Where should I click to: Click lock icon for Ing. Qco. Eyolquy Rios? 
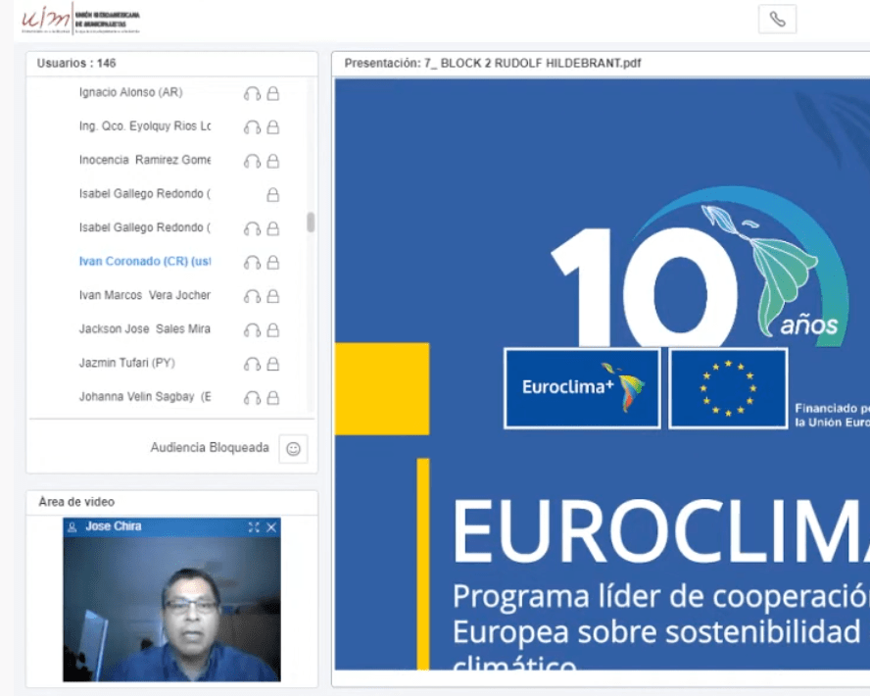pos(273,127)
